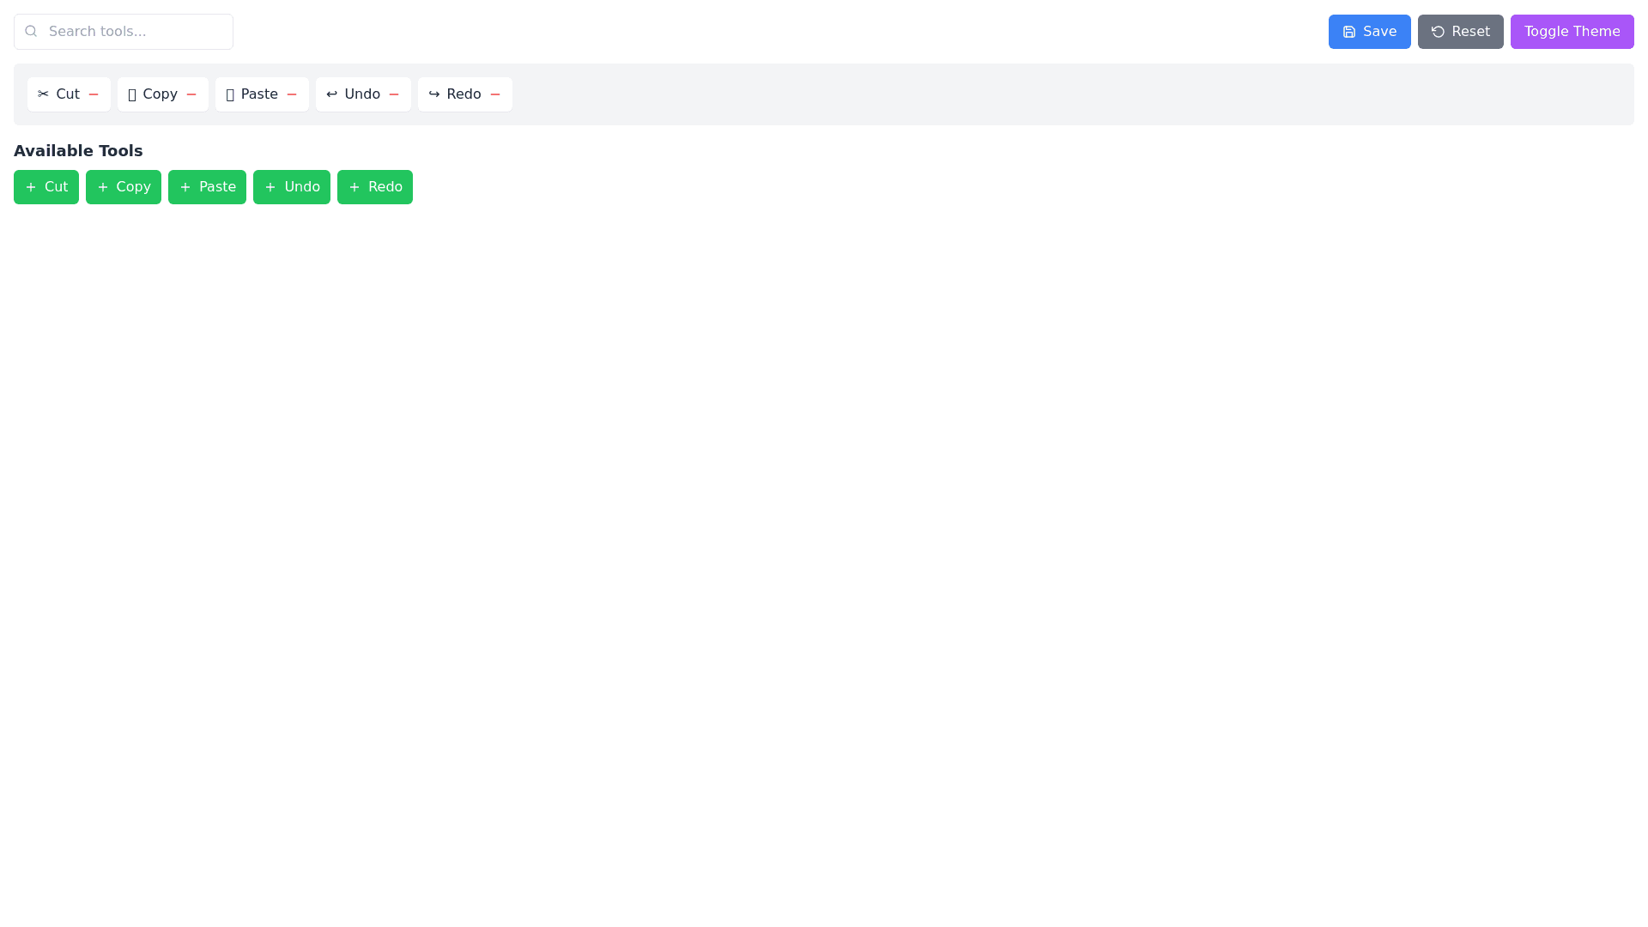Viewport: 1648px width, 927px height.
Task: Select the Paste item label in toolbar
Action: coord(259,94)
